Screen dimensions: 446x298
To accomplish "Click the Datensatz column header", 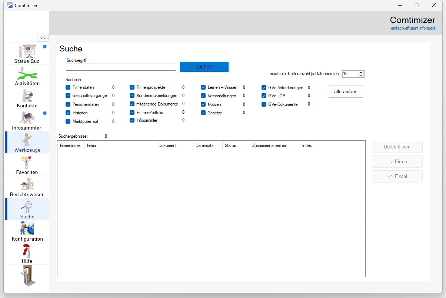I will coord(208,145).
